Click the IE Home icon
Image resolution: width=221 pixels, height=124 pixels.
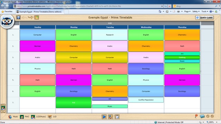[x=160, y=11]
